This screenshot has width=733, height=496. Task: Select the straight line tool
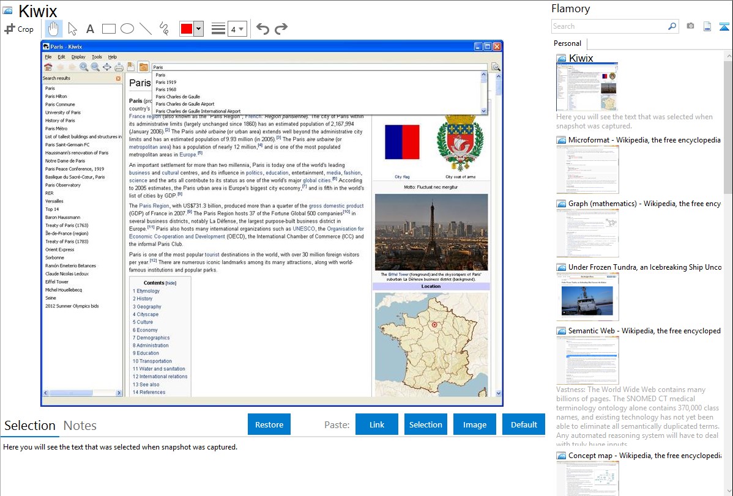(x=146, y=29)
